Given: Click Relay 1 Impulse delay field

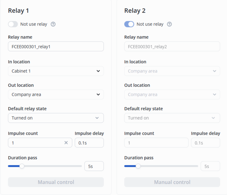Looking at the screenshot, I should coord(89,143).
